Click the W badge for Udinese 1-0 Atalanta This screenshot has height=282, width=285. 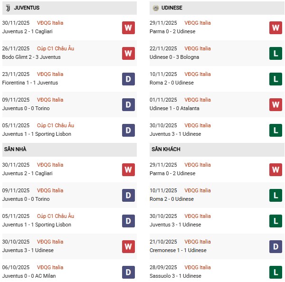(x=275, y=104)
